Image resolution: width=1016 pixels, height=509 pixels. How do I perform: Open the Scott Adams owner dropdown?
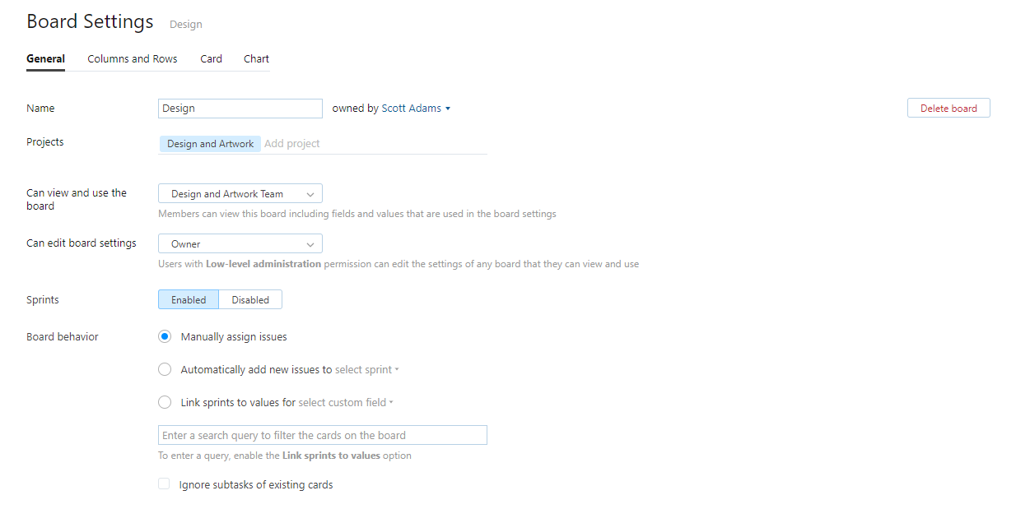[416, 109]
